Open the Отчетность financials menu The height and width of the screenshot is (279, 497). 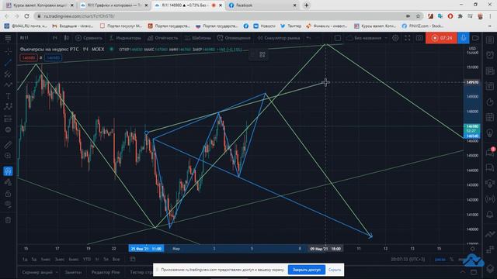click(162, 38)
